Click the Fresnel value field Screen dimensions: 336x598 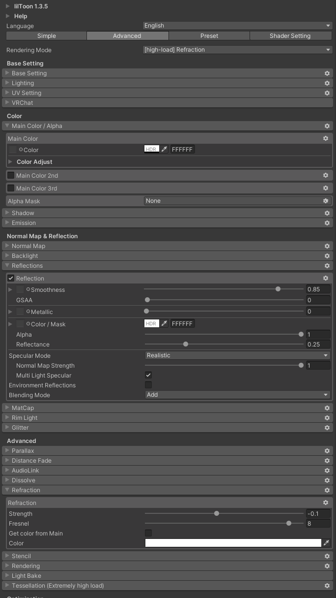[x=318, y=524]
